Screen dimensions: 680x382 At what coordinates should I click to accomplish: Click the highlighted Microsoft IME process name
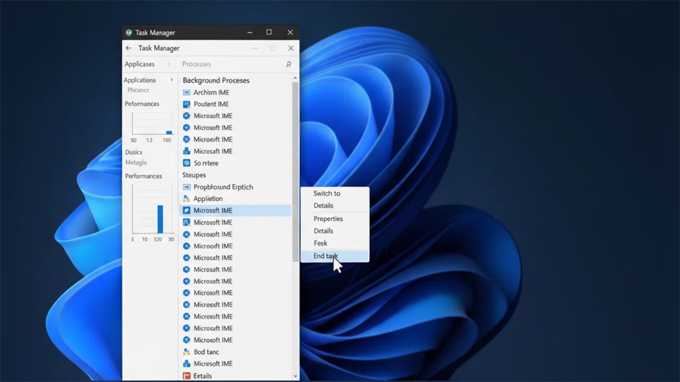[x=213, y=211]
